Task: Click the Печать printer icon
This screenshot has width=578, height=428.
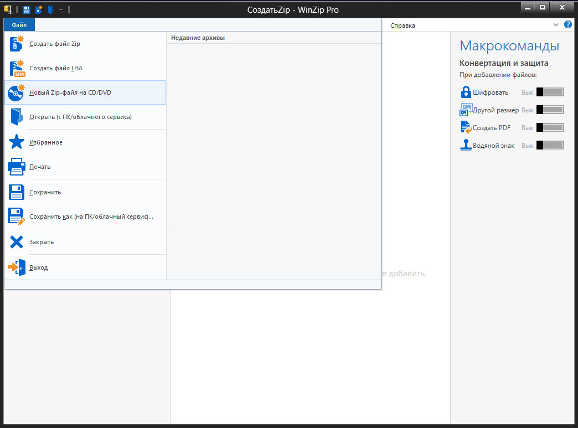Action: pyautogui.click(x=17, y=167)
